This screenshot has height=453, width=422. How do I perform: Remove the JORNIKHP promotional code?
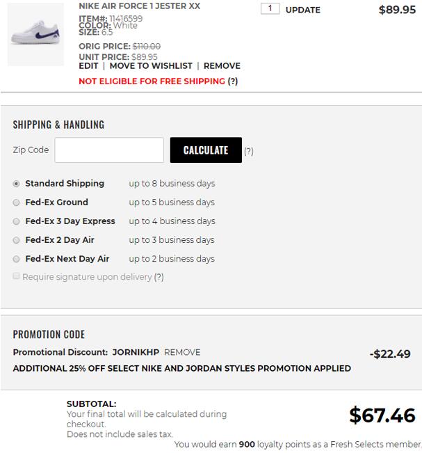click(x=182, y=352)
